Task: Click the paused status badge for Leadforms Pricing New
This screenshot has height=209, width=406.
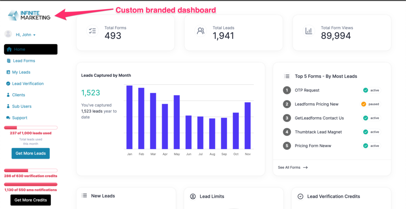Action: (370, 104)
